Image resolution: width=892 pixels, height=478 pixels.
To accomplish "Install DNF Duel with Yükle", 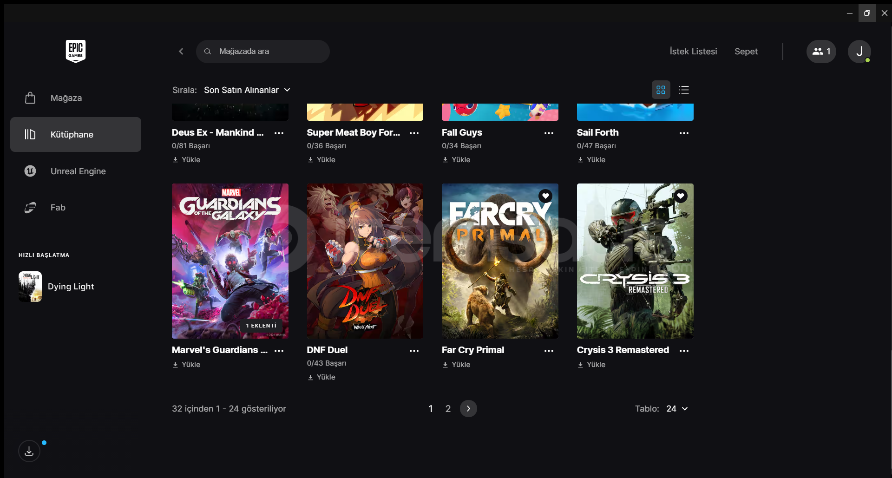I will pyautogui.click(x=321, y=377).
